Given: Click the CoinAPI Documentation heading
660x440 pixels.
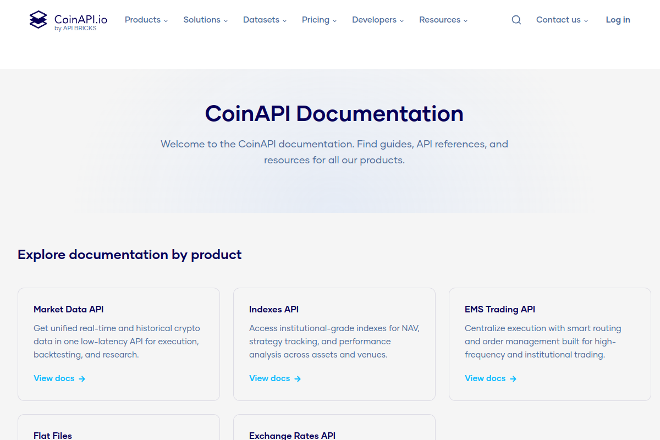Looking at the screenshot, I should point(334,114).
